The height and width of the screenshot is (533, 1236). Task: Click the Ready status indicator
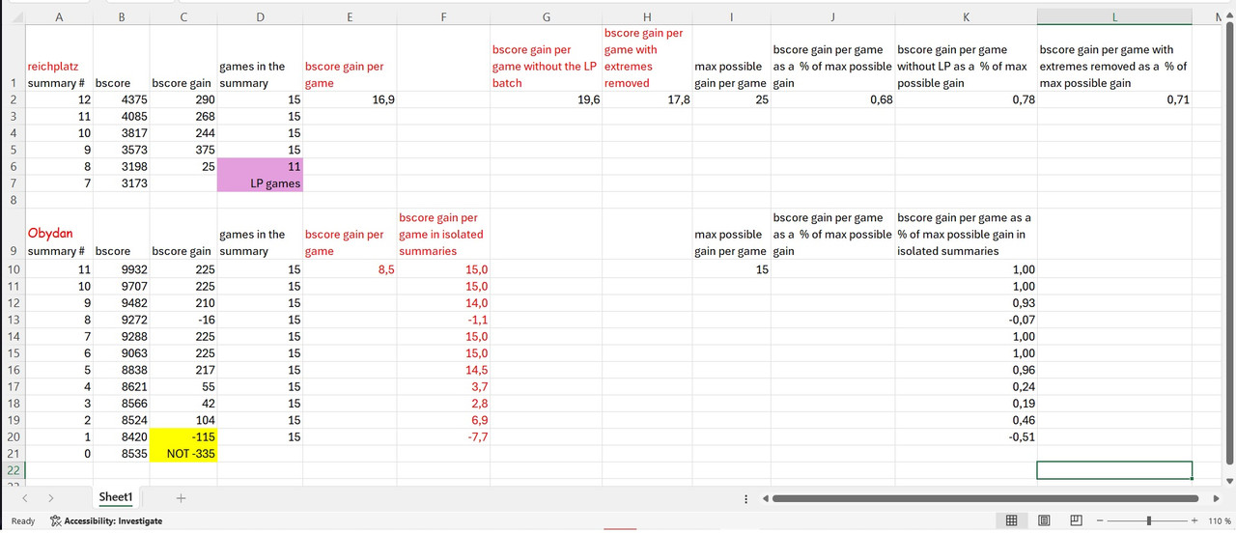[x=23, y=520]
